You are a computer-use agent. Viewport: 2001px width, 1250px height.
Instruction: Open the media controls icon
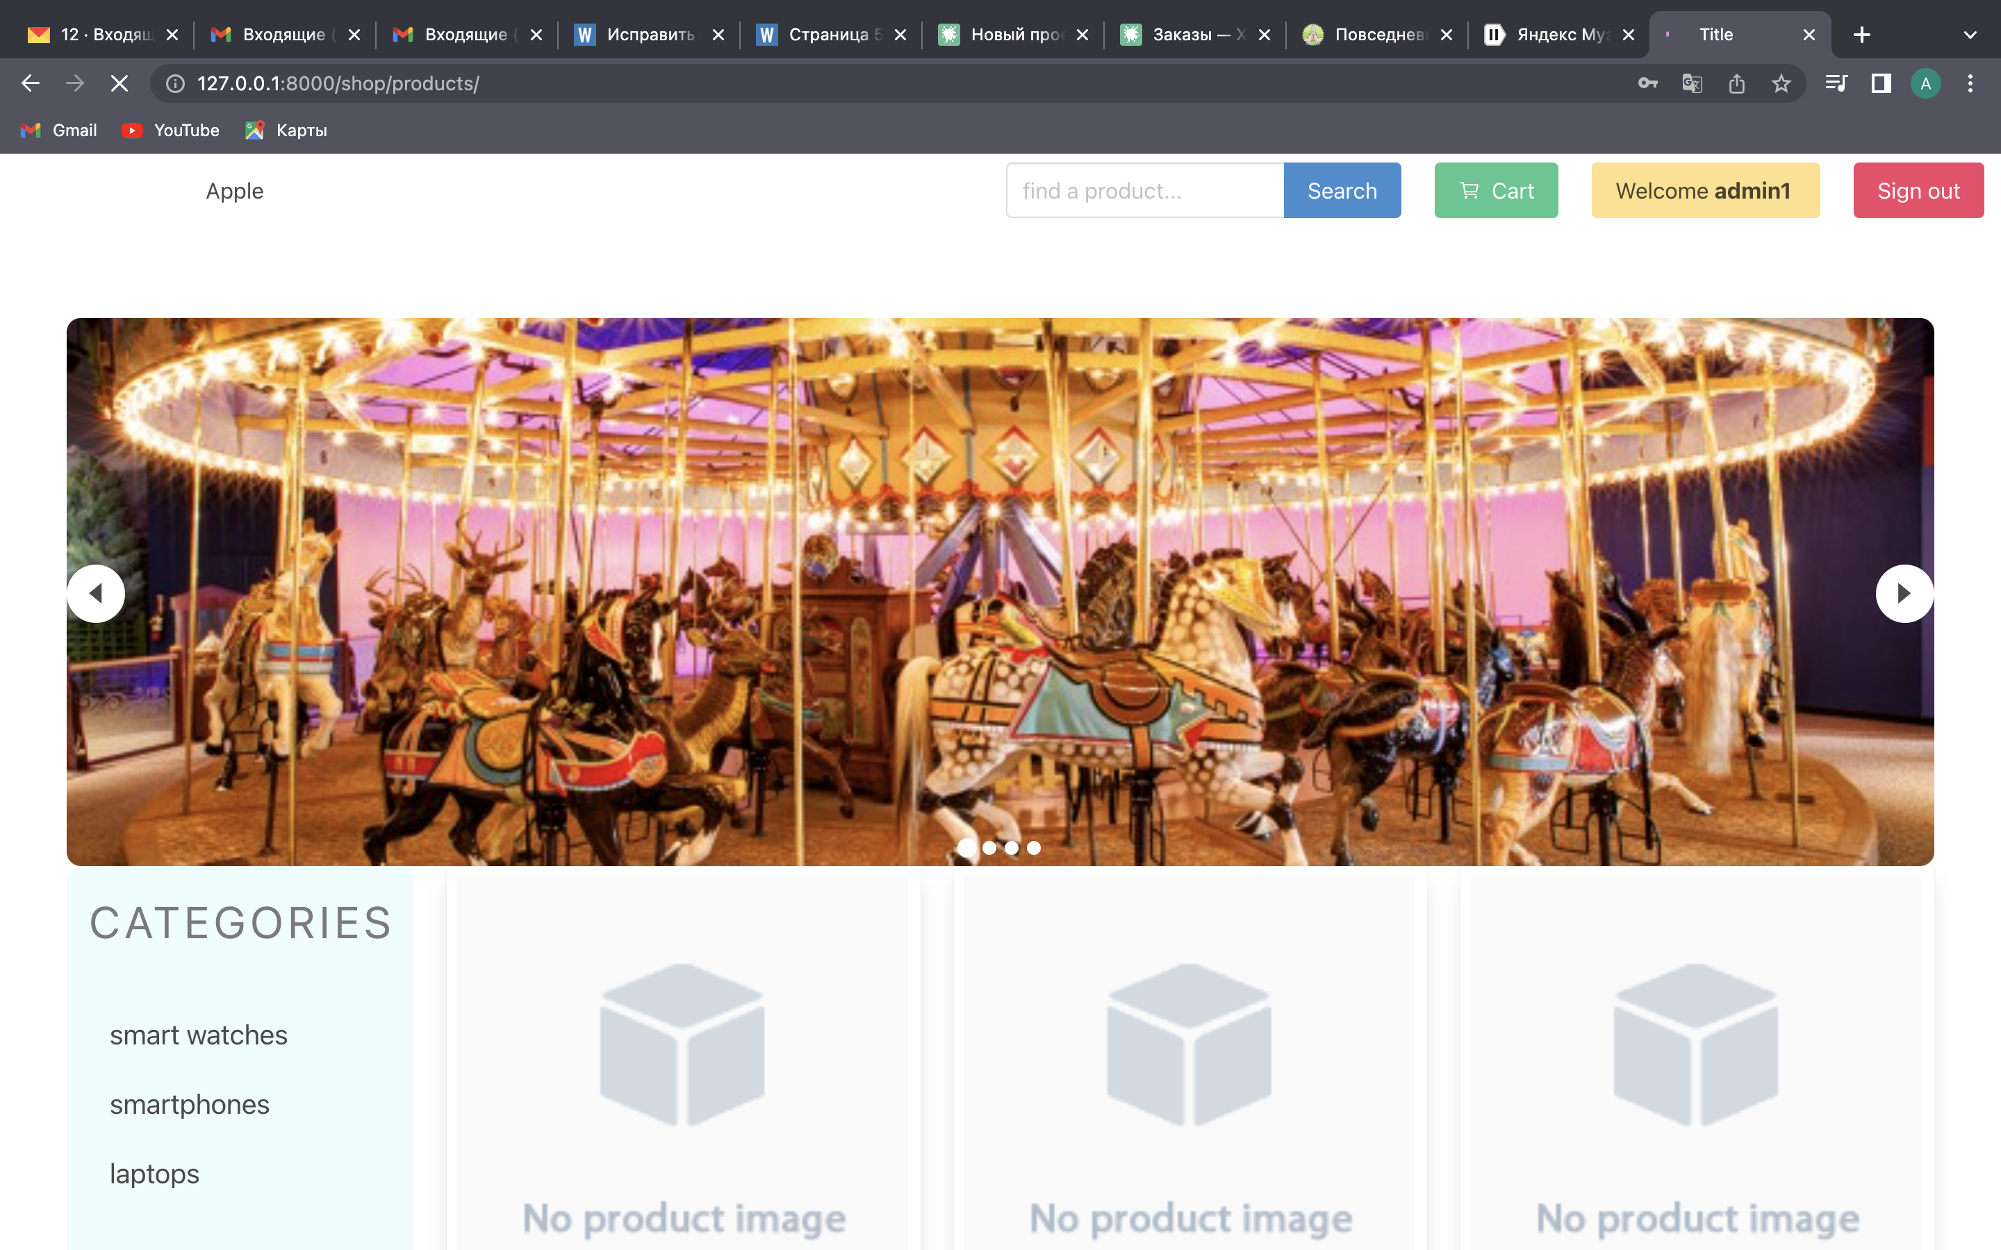[1836, 83]
